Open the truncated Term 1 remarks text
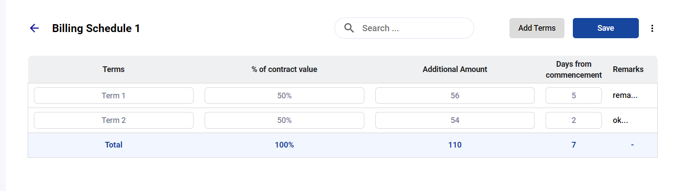Viewport: 678px width, 191px height. pyautogui.click(x=625, y=96)
